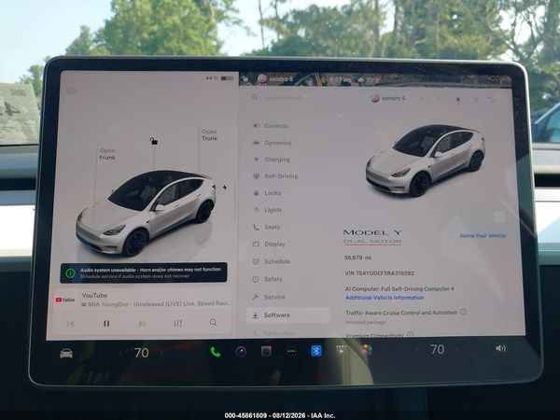Image resolution: width=560 pixels, height=420 pixels.
Task: Tap sandro S profile in settings header
Action: (388, 98)
